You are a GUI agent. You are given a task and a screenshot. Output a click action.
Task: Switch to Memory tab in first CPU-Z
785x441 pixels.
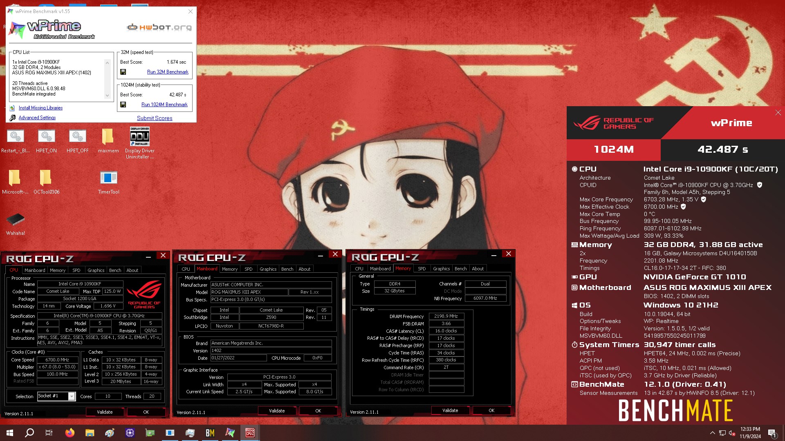pyautogui.click(x=58, y=270)
